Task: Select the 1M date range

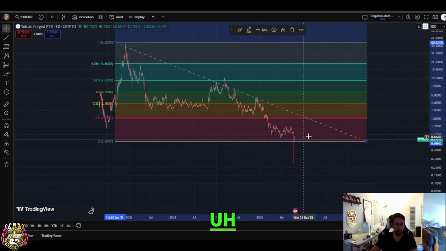Action: coord(32,226)
